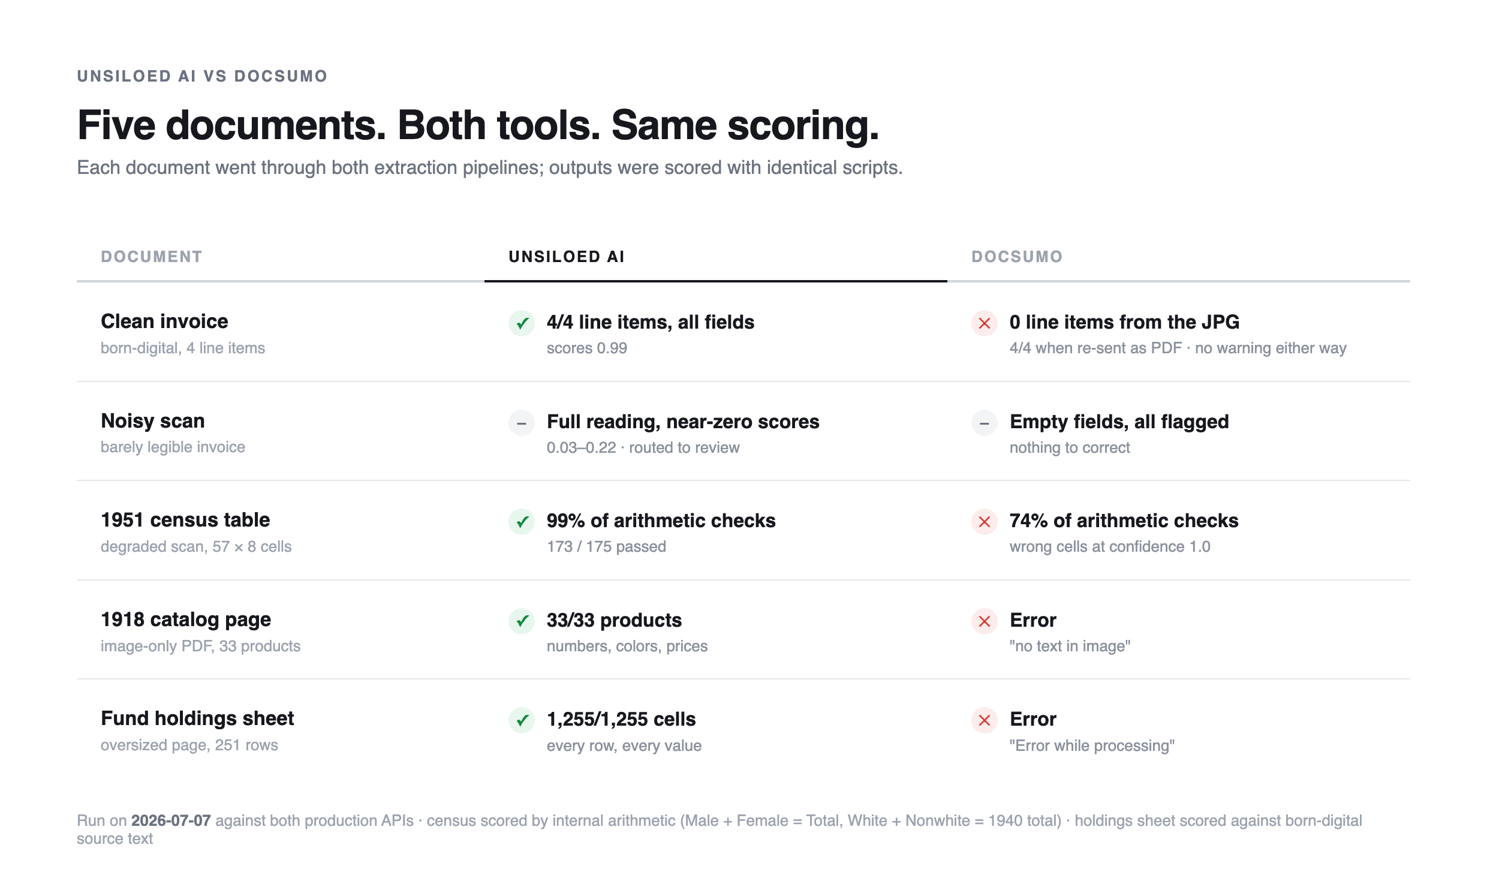This screenshot has height=878, width=1487.
Task: Click red X icon next to 0 line items
Action: coord(985,323)
